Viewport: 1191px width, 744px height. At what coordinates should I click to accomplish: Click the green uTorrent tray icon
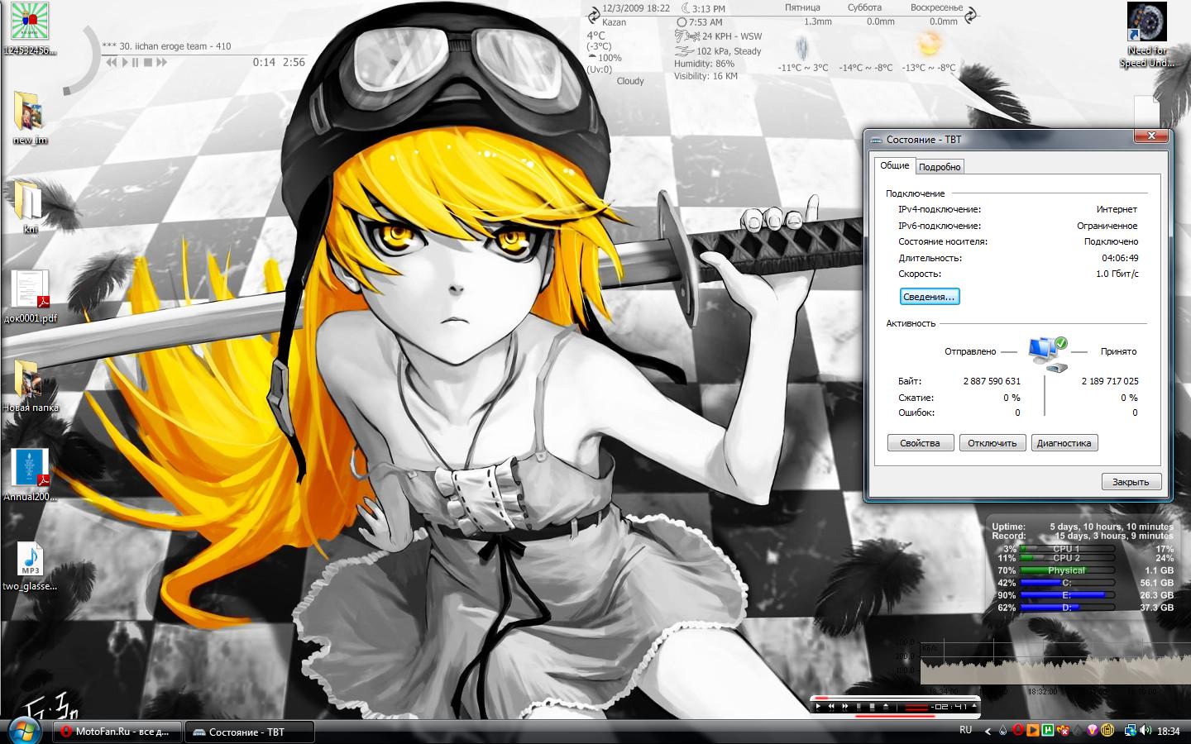click(1048, 730)
